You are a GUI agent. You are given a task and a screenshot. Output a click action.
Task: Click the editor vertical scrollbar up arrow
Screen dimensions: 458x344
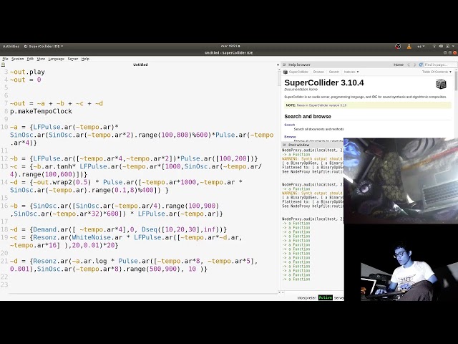click(278, 70)
